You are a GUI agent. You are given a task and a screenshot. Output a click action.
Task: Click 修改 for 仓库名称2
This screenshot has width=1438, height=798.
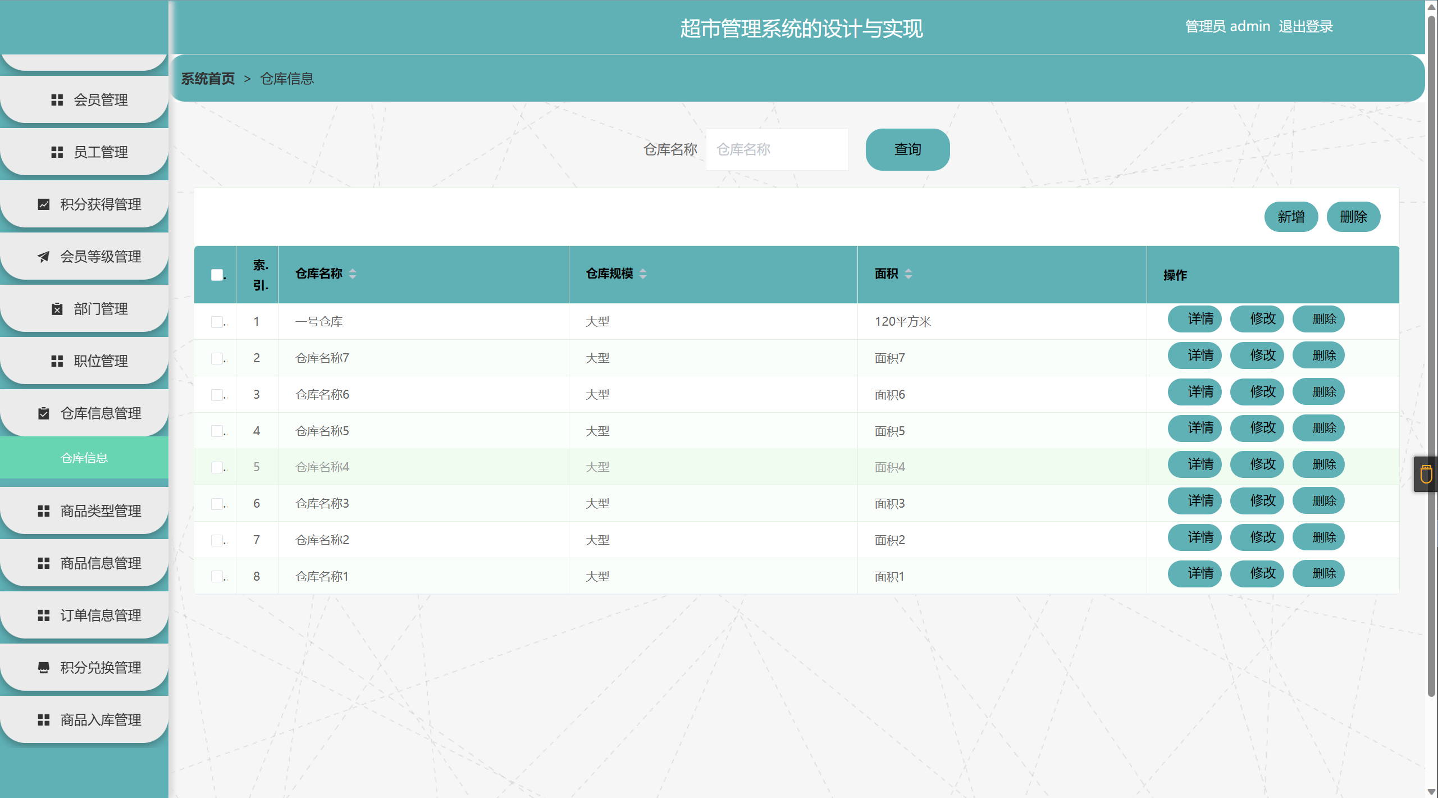click(1257, 537)
